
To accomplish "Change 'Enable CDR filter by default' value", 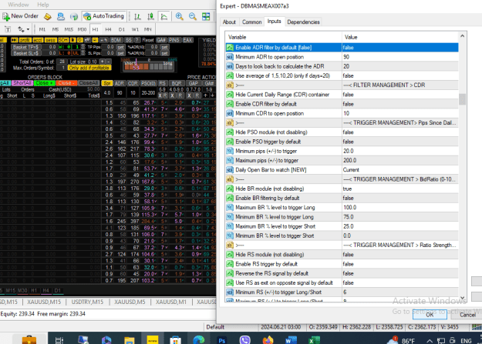I will tap(400, 104).
